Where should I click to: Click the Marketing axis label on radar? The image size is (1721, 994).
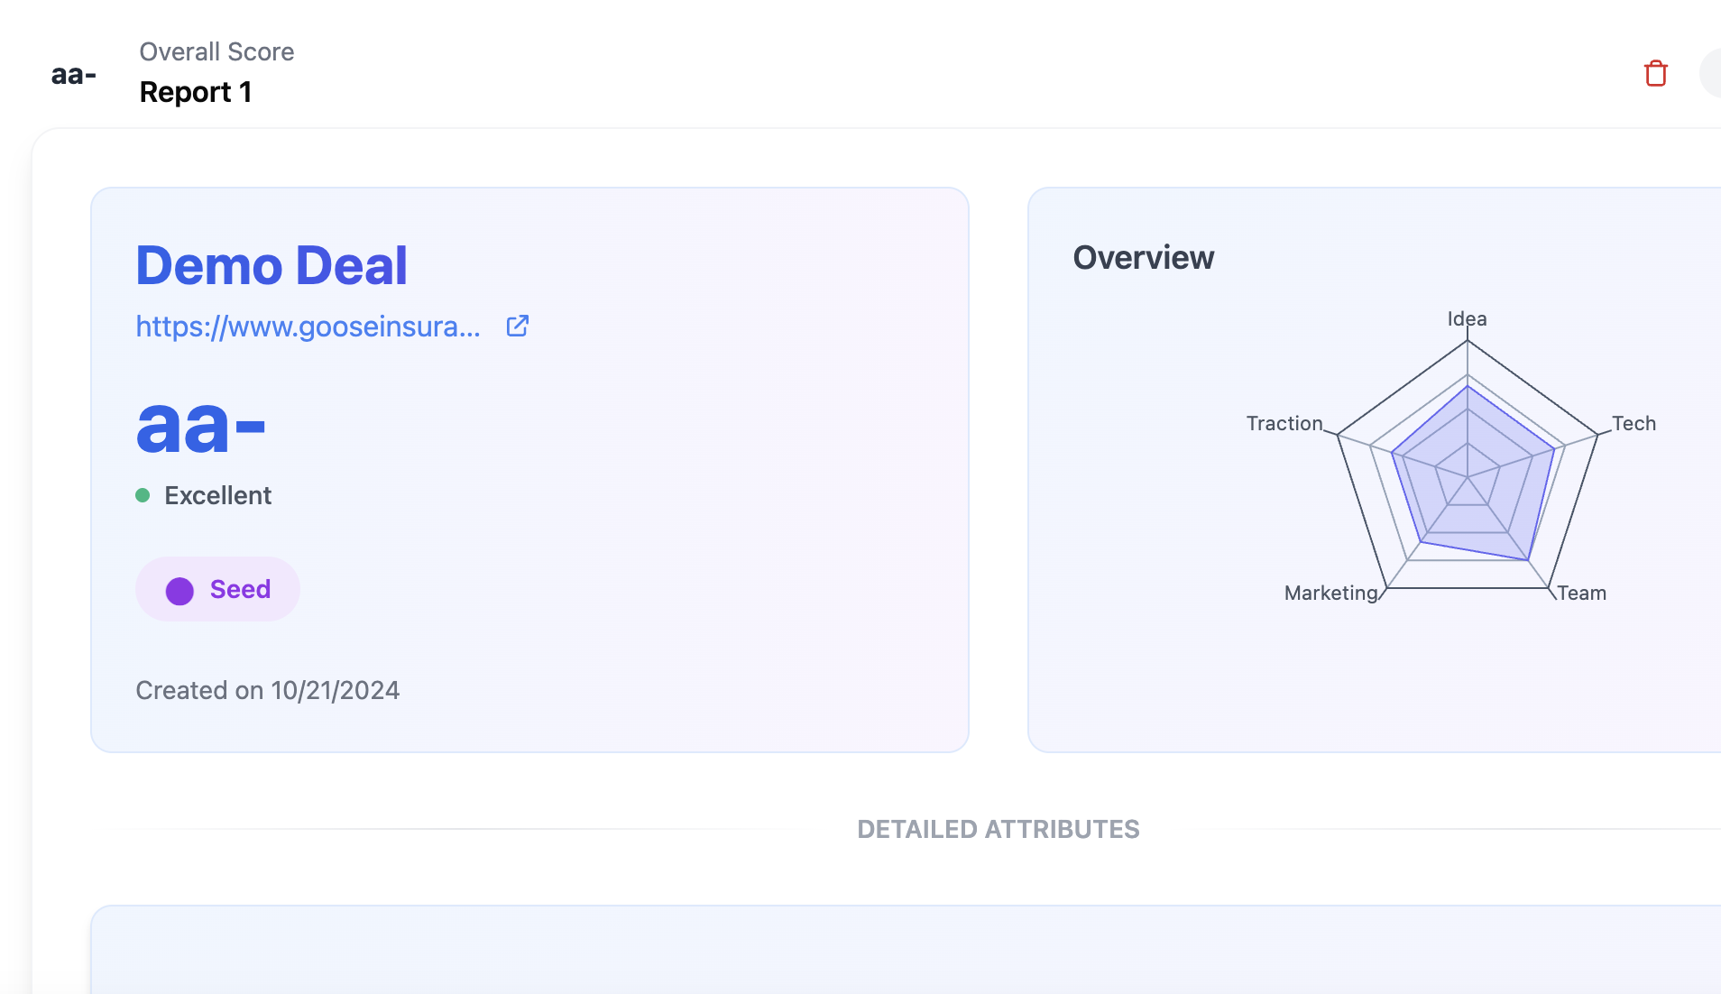click(1330, 593)
